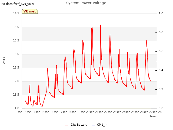This screenshot has width=173, height=130.
Task: Click the 14.5 y-axis tick label
Action: (16, 13)
